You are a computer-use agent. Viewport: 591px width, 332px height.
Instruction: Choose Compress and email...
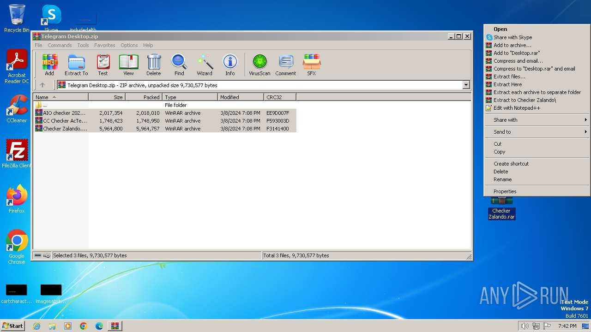[x=537, y=61]
